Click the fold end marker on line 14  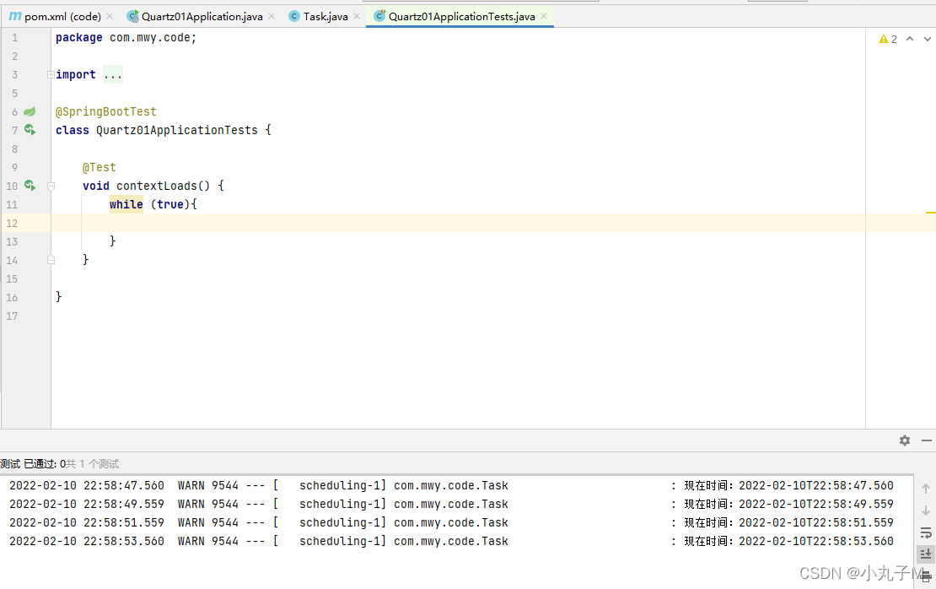pos(51,260)
